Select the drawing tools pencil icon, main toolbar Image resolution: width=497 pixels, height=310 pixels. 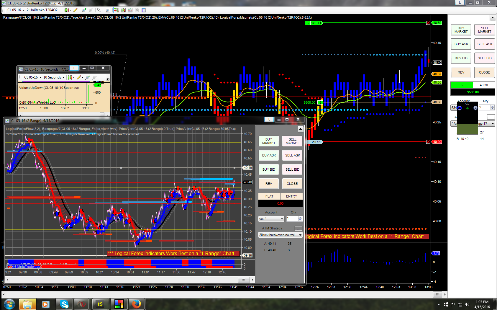[76, 10]
